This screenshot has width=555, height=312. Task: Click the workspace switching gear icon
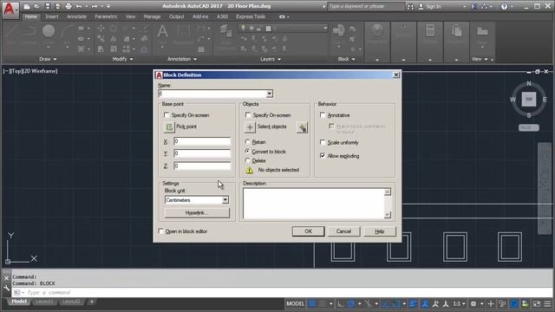tap(473, 303)
